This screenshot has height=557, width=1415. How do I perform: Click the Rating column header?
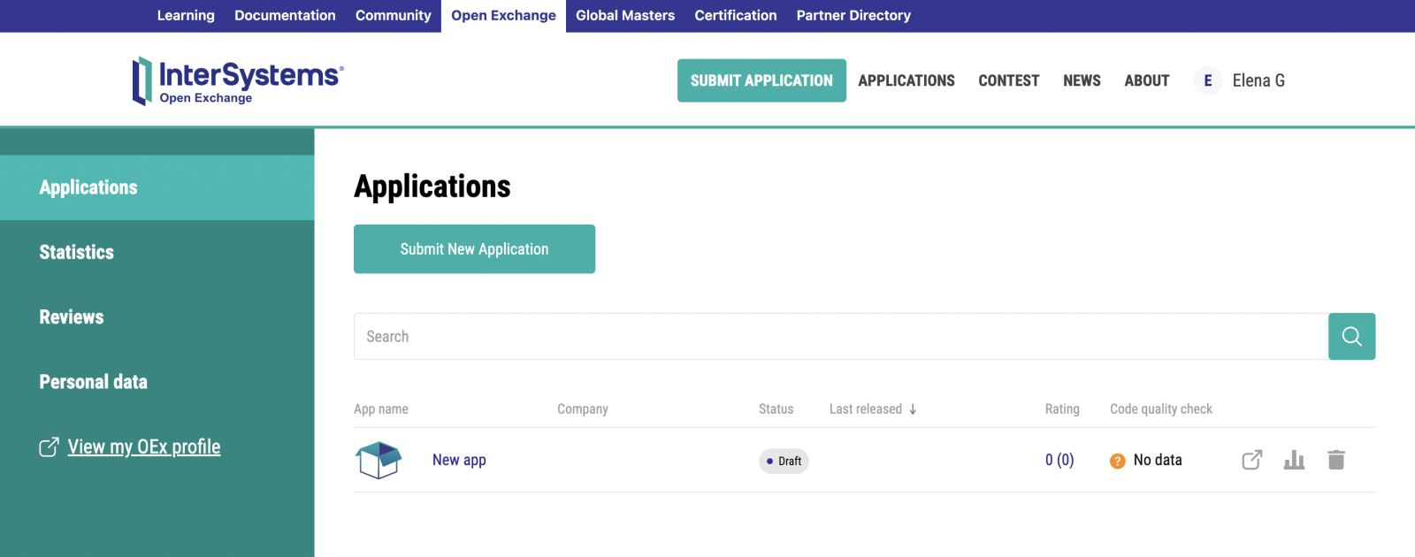pyautogui.click(x=1062, y=409)
